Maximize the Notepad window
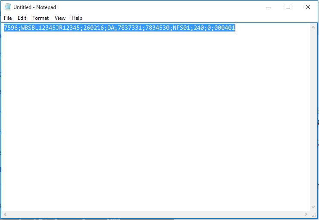The height and width of the screenshot is (220, 319). pyautogui.click(x=288, y=7)
